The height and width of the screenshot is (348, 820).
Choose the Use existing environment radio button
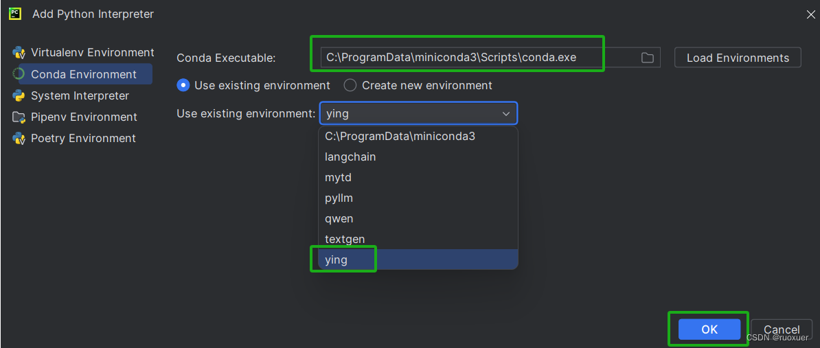coord(183,85)
